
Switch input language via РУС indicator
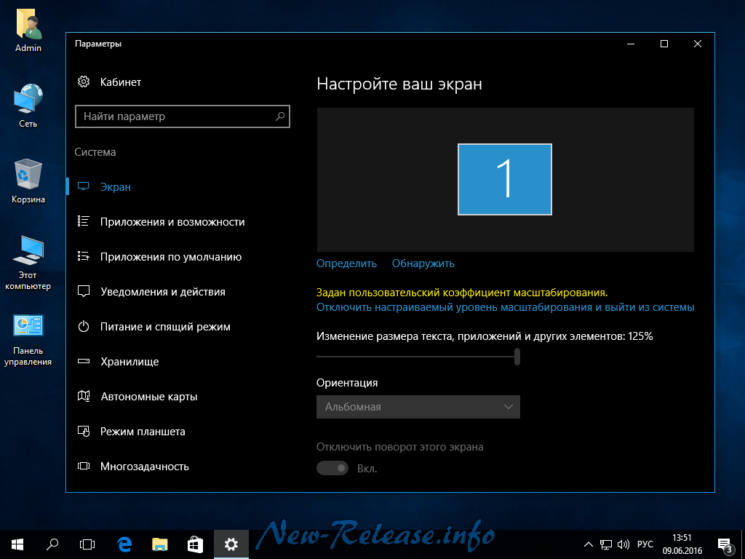coord(645,544)
